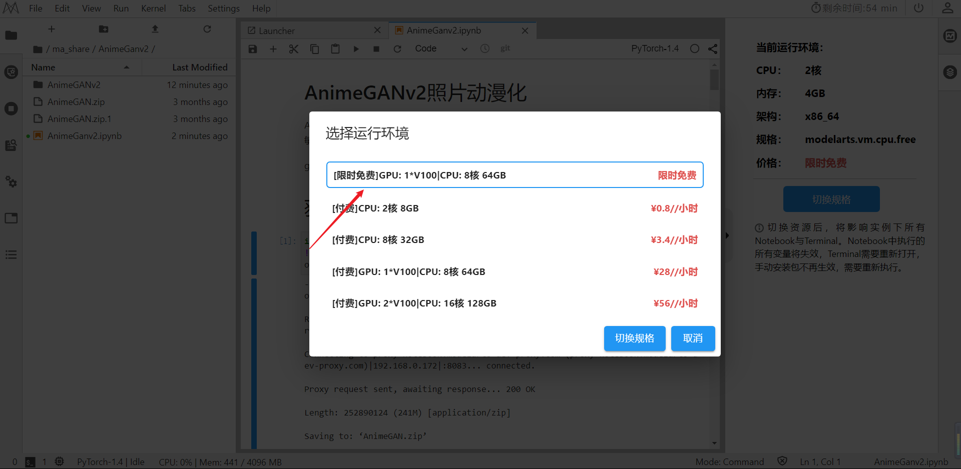The image size is (961, 469).
Task: Click 切换规格 button in right panel
Action: [831, 199]
